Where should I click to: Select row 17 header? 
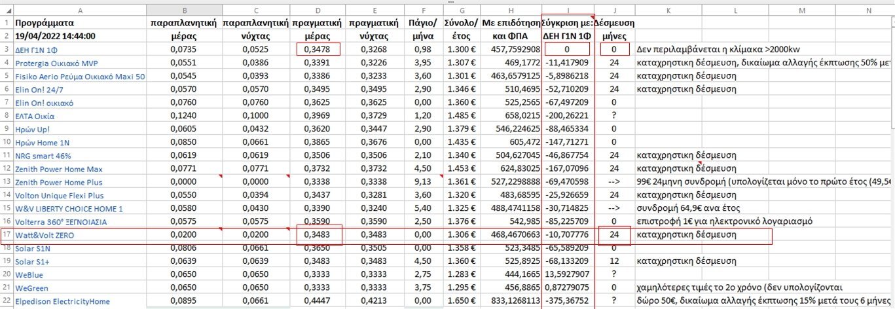(6, 234)
